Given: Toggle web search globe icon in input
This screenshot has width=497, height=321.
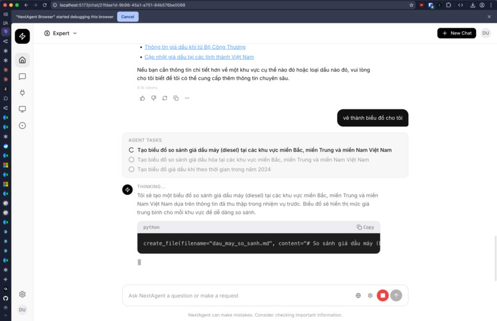Looking at the screenshot, I should click(358, 295).
